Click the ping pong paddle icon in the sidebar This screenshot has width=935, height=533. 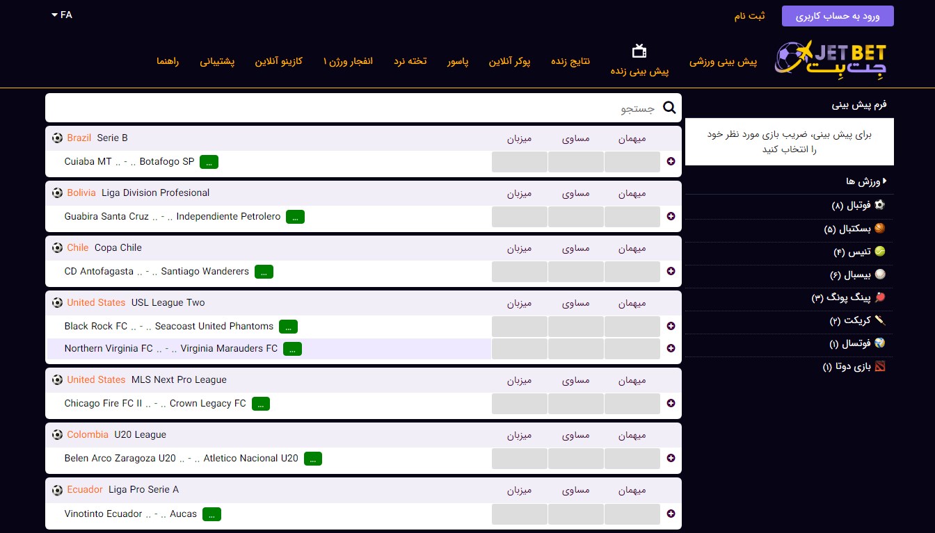(x=880, y=297)
